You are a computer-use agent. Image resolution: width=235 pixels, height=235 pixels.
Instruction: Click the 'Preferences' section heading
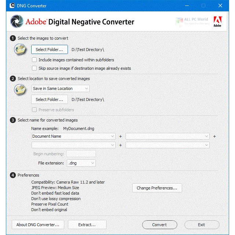[x=28, y=175]
